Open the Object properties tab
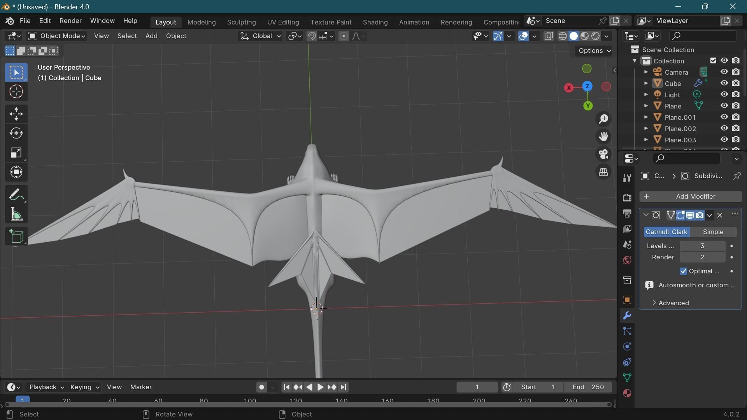Image resolution: width=747 pixels, height=420 pixels. pyautogui.click(x=627, y=300)
